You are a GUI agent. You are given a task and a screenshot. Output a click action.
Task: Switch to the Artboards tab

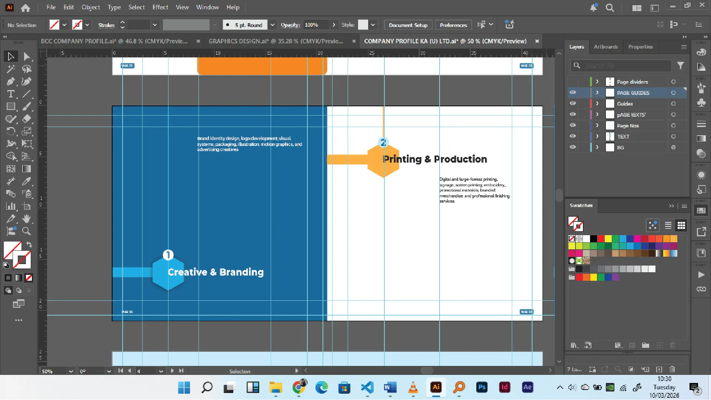coord(605,47)
